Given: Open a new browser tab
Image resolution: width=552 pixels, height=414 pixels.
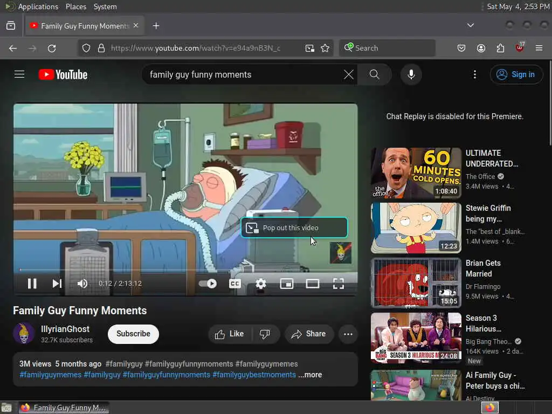Looking at the screenshot, I should tap(156, 26).
